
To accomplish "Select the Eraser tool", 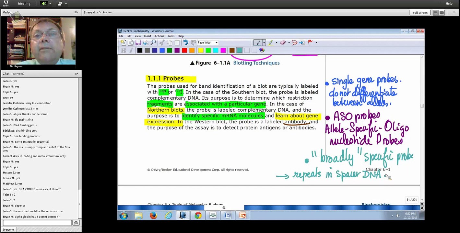I will pos(283,43).
